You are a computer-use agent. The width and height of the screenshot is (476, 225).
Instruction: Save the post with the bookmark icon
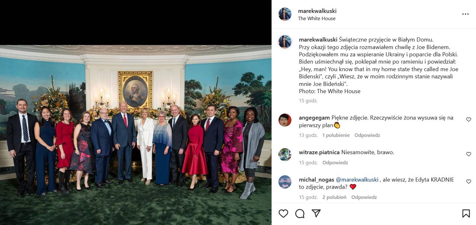(x=466, y=213)
